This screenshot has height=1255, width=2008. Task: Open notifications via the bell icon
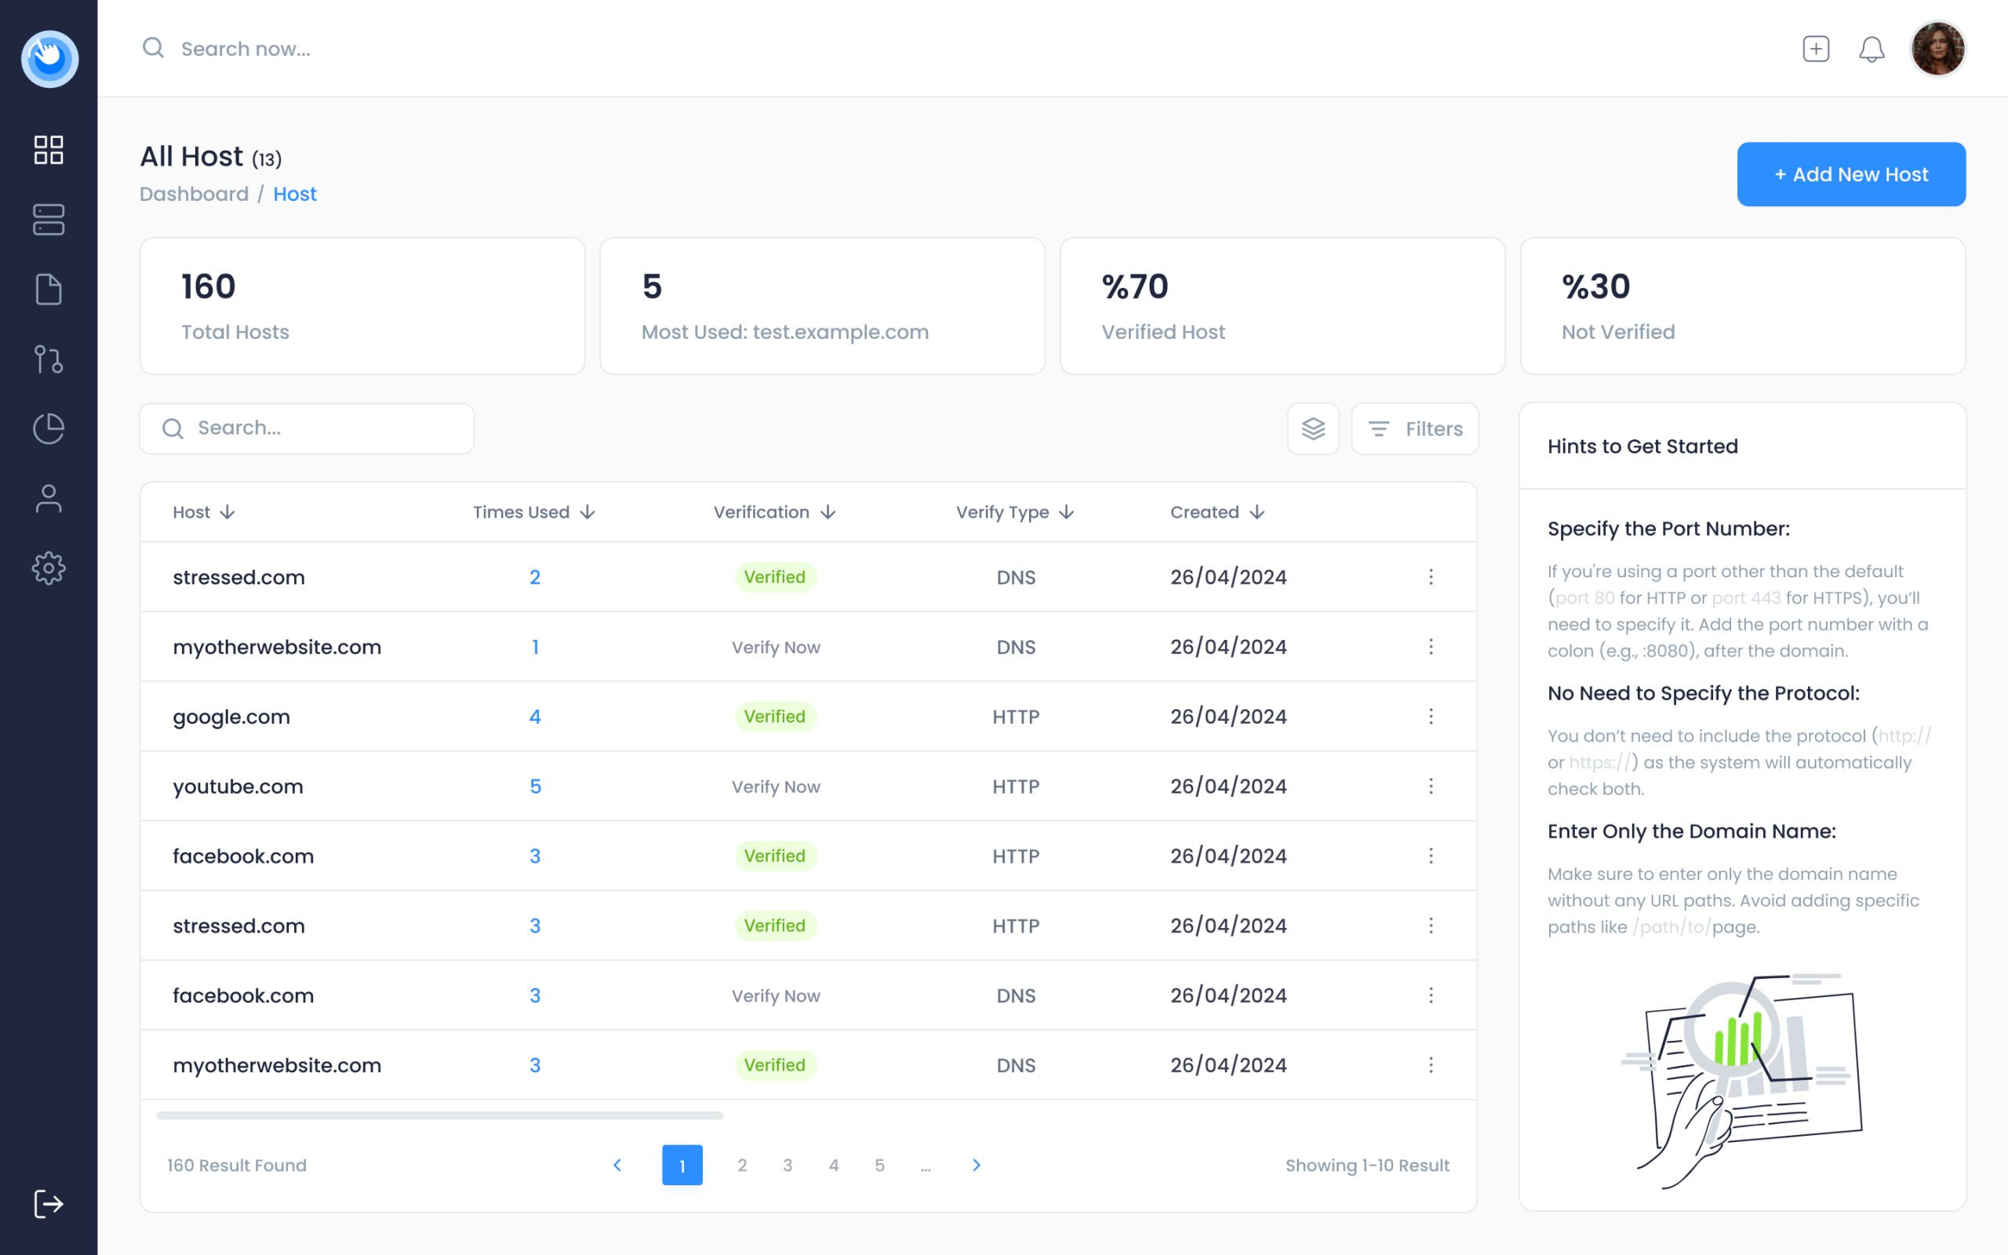[1872, 49]
